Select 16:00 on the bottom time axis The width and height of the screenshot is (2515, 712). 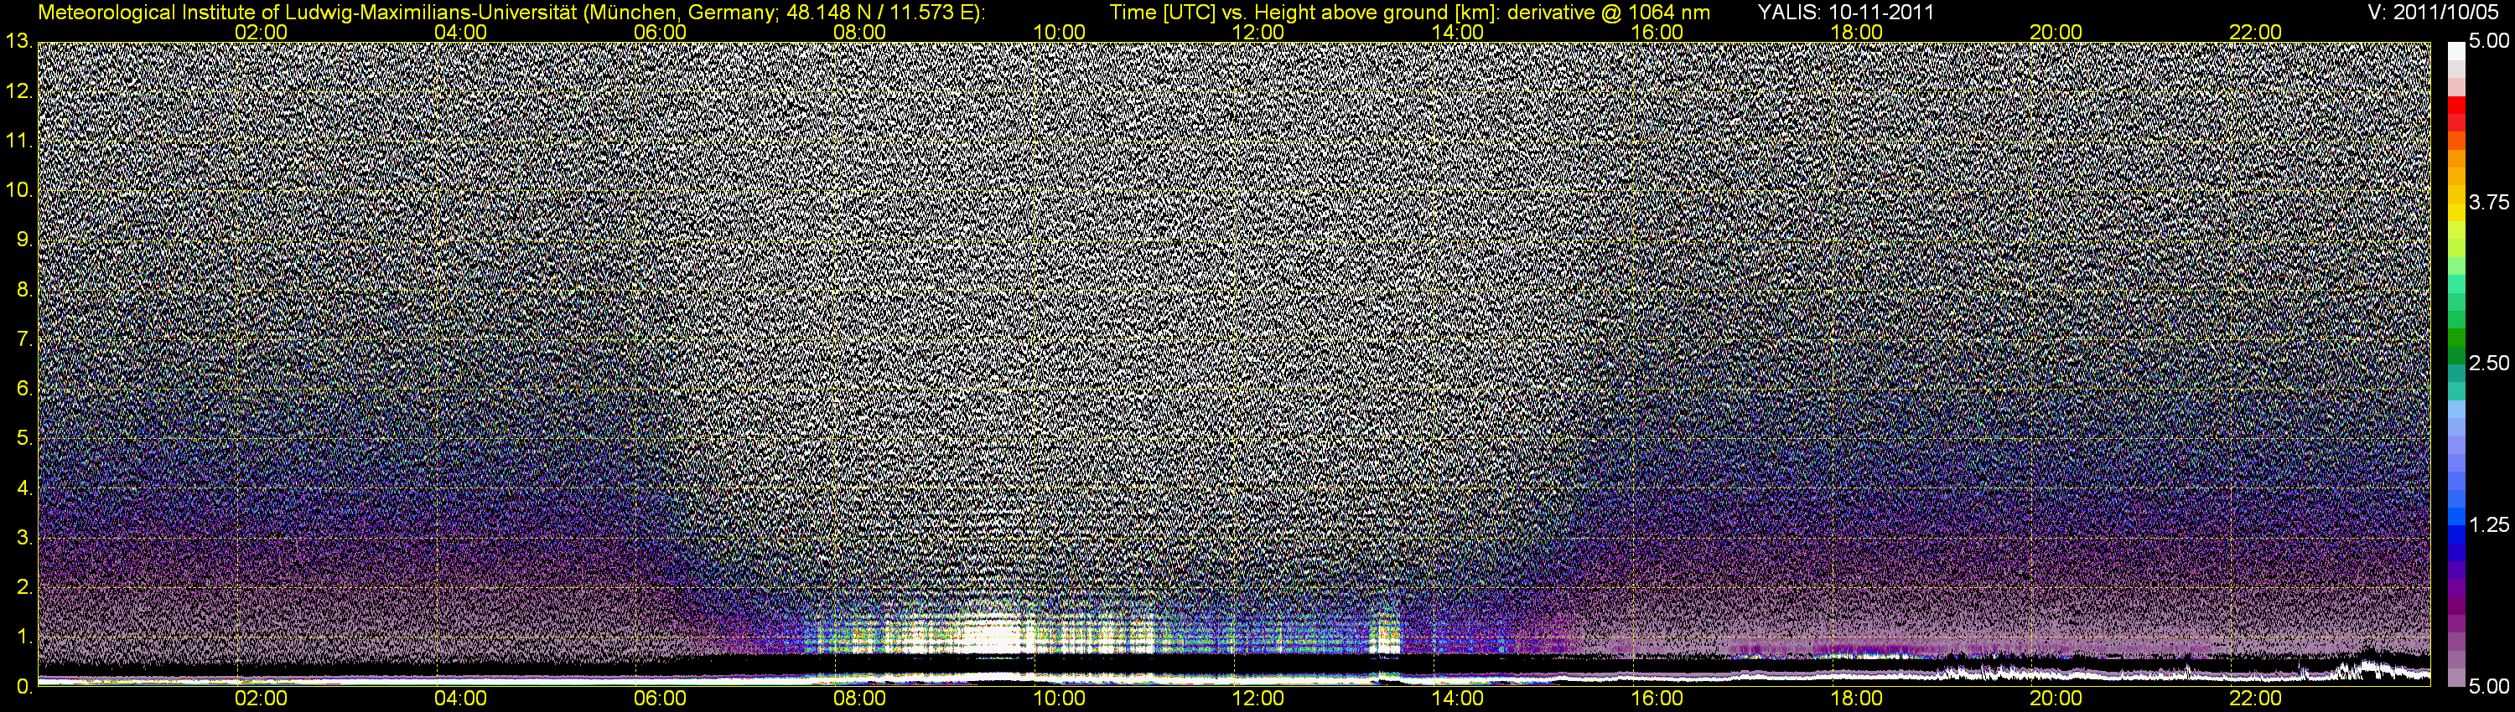[1657, 699]
